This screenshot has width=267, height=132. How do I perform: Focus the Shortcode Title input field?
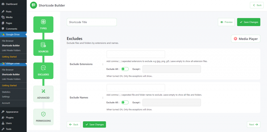[x=92, y=22]
